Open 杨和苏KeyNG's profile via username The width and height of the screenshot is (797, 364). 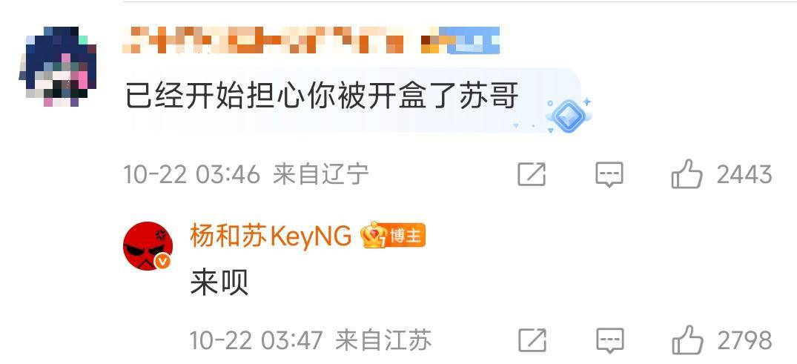pyautogui.click(x=271, y=236)
